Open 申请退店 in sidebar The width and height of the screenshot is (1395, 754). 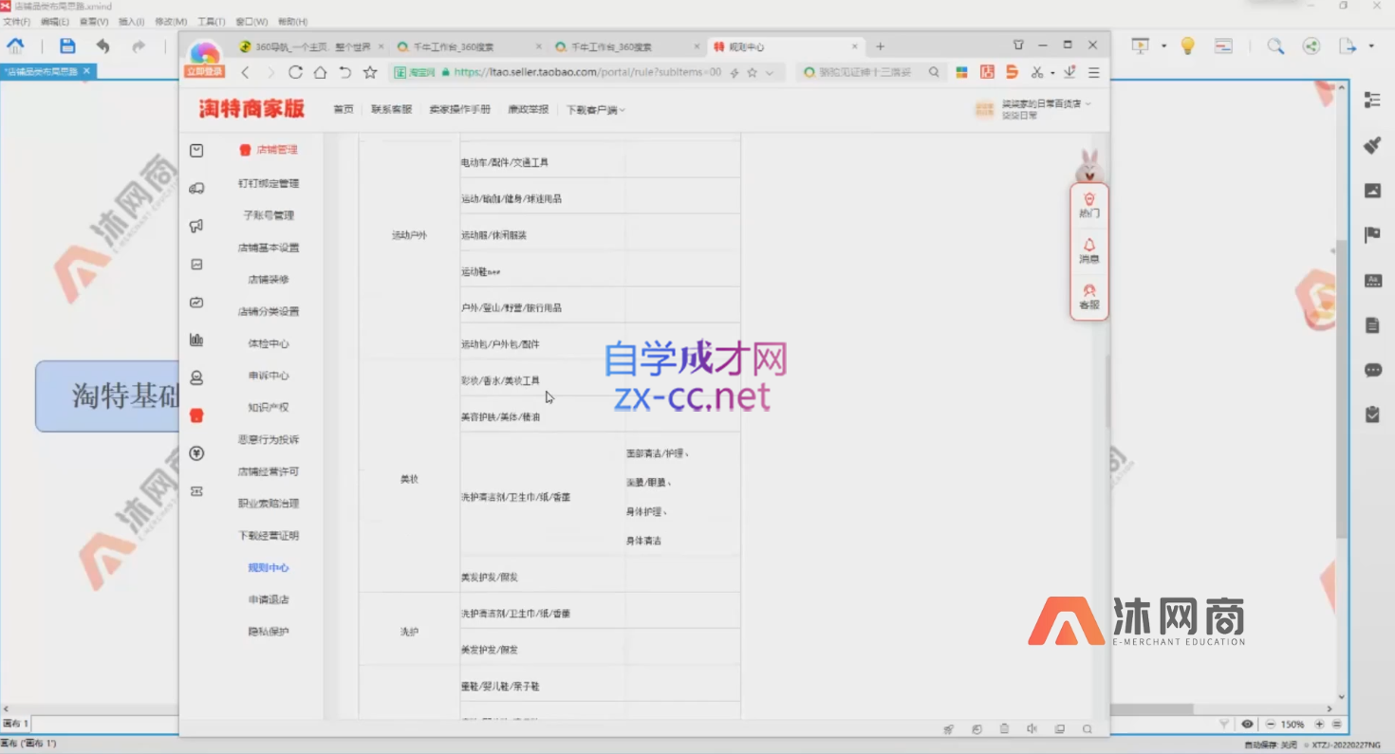(x=269, y=599)
